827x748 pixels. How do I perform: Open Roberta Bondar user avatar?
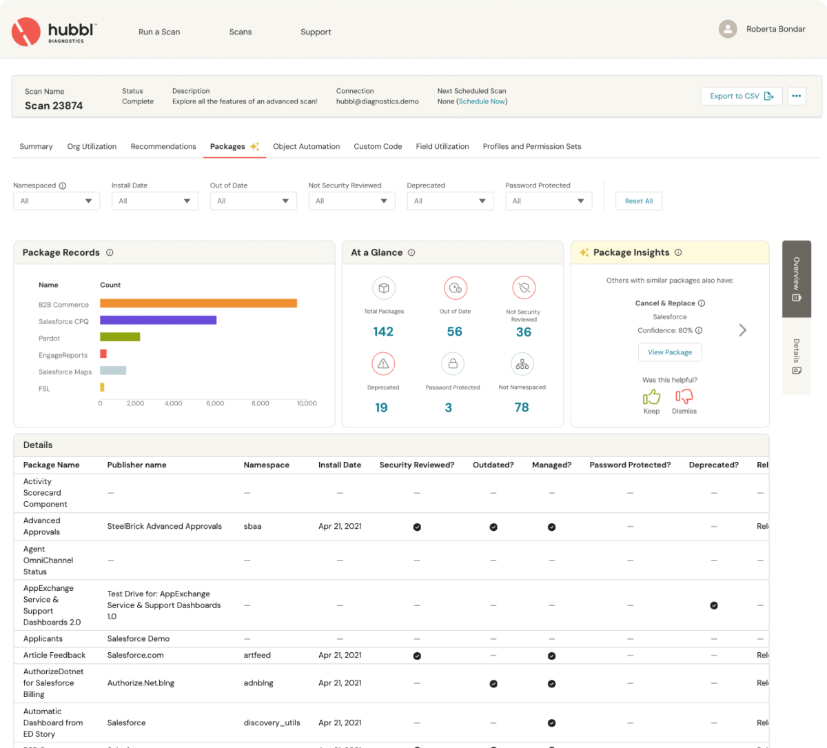click(728, 29)
